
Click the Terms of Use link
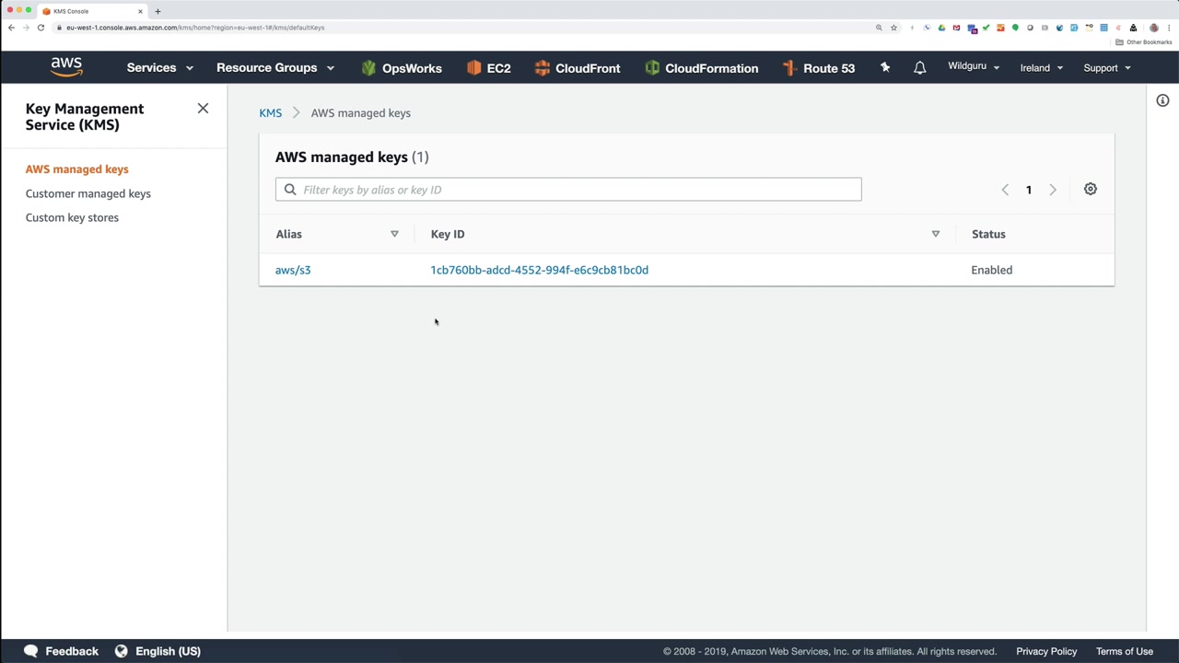click(1125, 651)
